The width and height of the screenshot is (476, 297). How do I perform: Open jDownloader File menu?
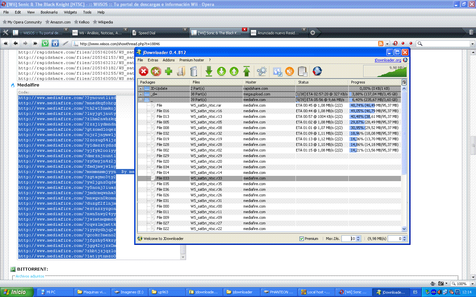coord(140,60)
